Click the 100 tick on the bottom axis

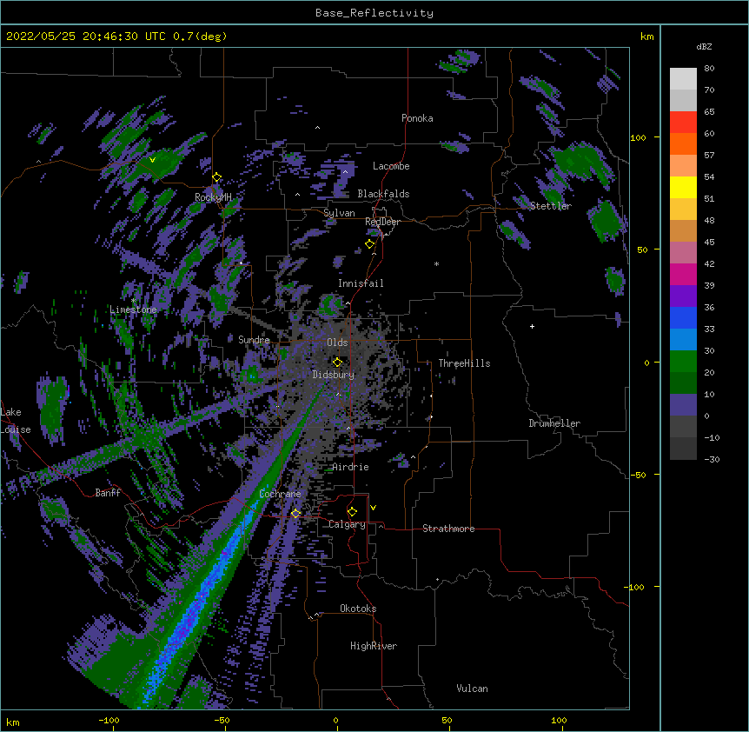(559, 720)
